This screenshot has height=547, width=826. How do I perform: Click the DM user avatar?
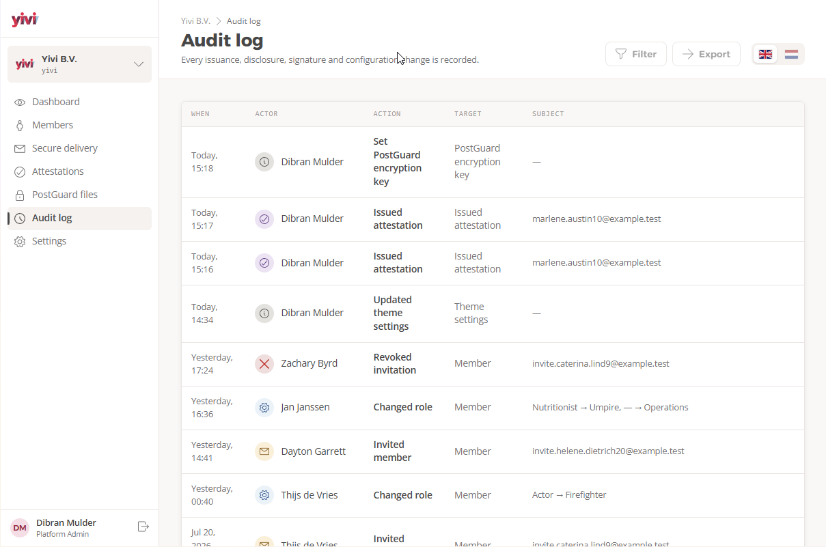(20, 528)
